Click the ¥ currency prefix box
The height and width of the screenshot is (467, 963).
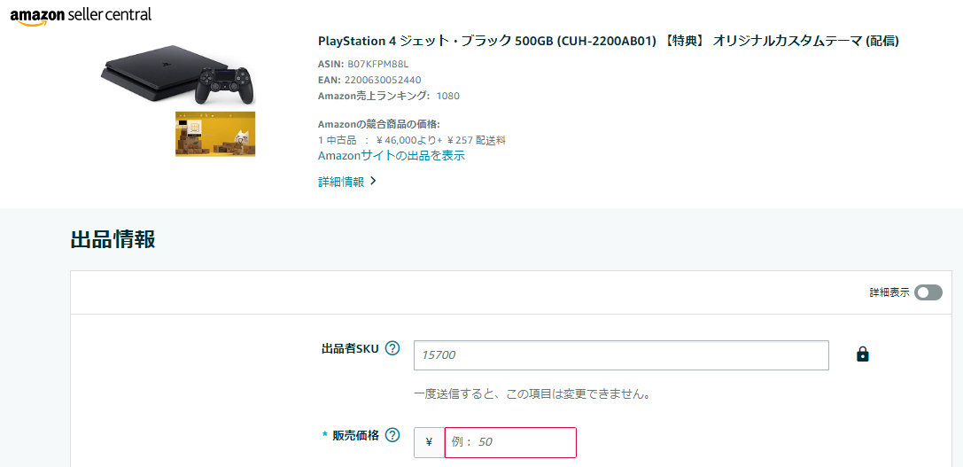[x=430, y=442]
